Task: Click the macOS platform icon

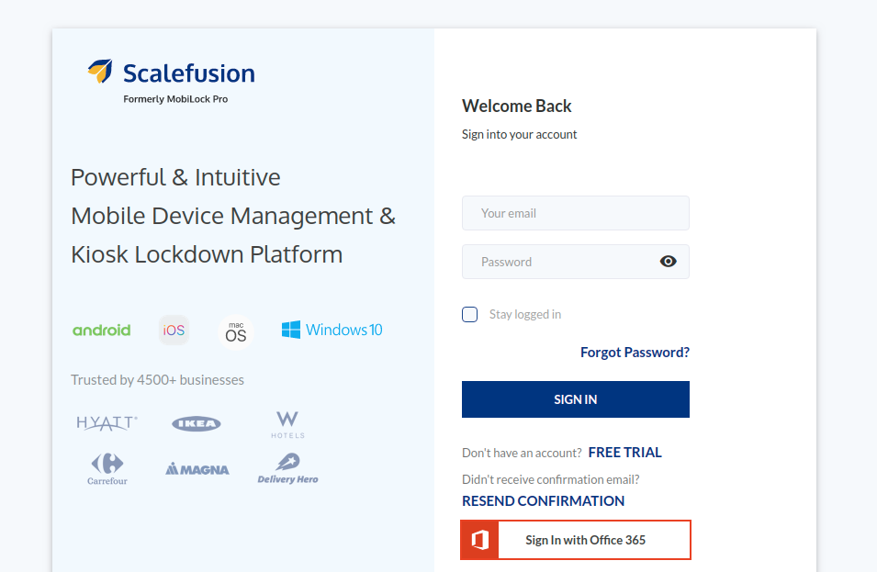Action: point(235,332)
